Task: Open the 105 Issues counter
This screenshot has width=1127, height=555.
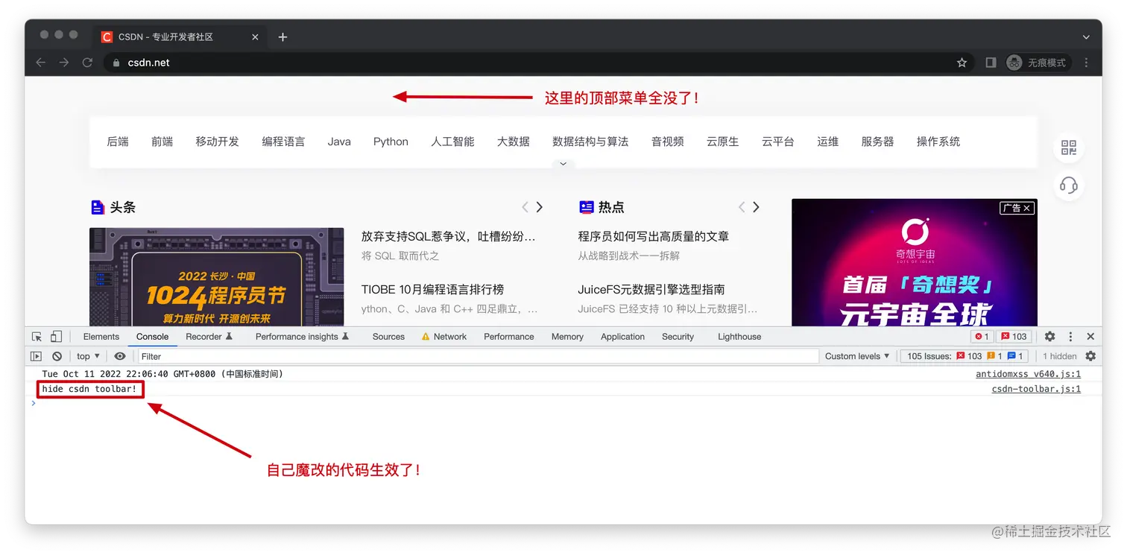Action: [x=965, y=356]
